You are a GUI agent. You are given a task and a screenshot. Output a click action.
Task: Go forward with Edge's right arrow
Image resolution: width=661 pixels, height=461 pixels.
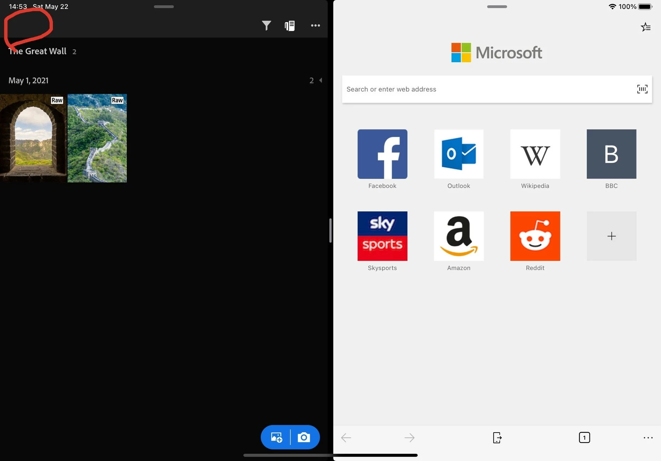410,438
